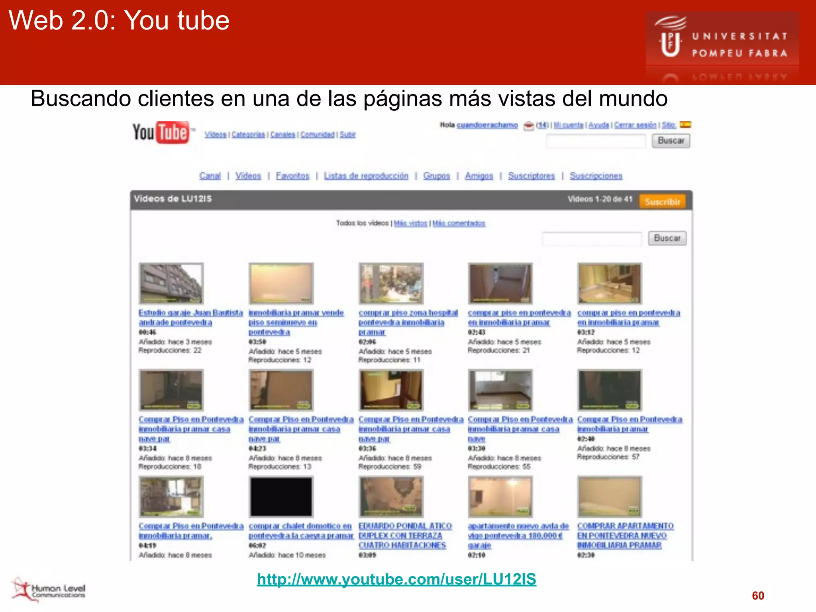
Task: Click the Buscar button under Videos de LU12IS
Action: click(667, 238)
